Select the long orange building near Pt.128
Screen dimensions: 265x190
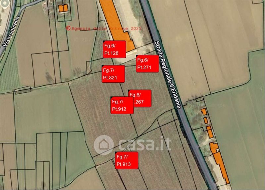tap(118, 26)
